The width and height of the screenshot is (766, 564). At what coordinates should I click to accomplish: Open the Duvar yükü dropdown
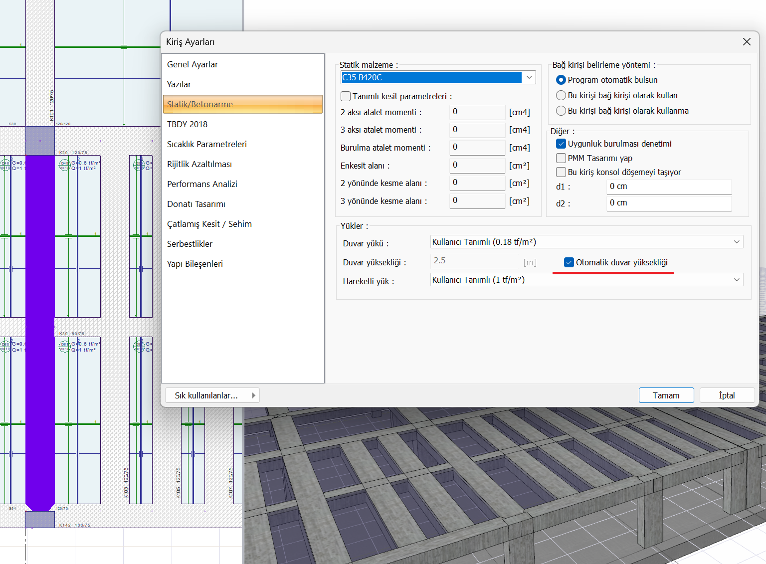[736, 242]
